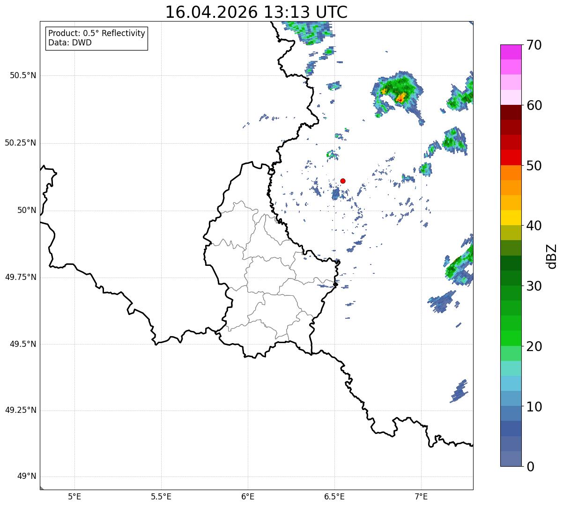
Task: Click the red radar site marker
Action: (x=343, y=181)
